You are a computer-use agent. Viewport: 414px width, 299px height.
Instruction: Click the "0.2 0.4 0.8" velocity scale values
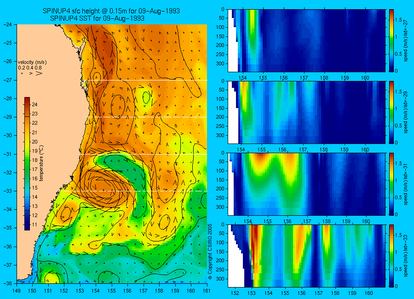[x=30, y=68]
